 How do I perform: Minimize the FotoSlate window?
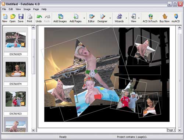[x=169, y=4]
